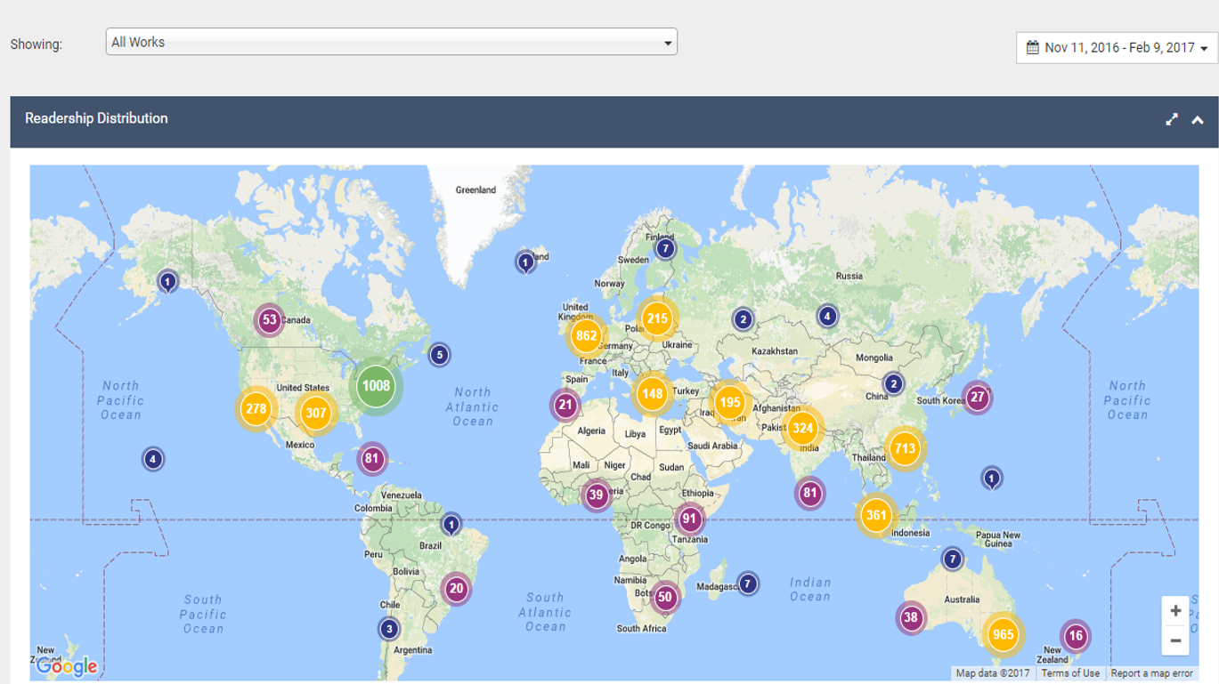Select the 81 marker in the Indian Ocean

[809, 493]
